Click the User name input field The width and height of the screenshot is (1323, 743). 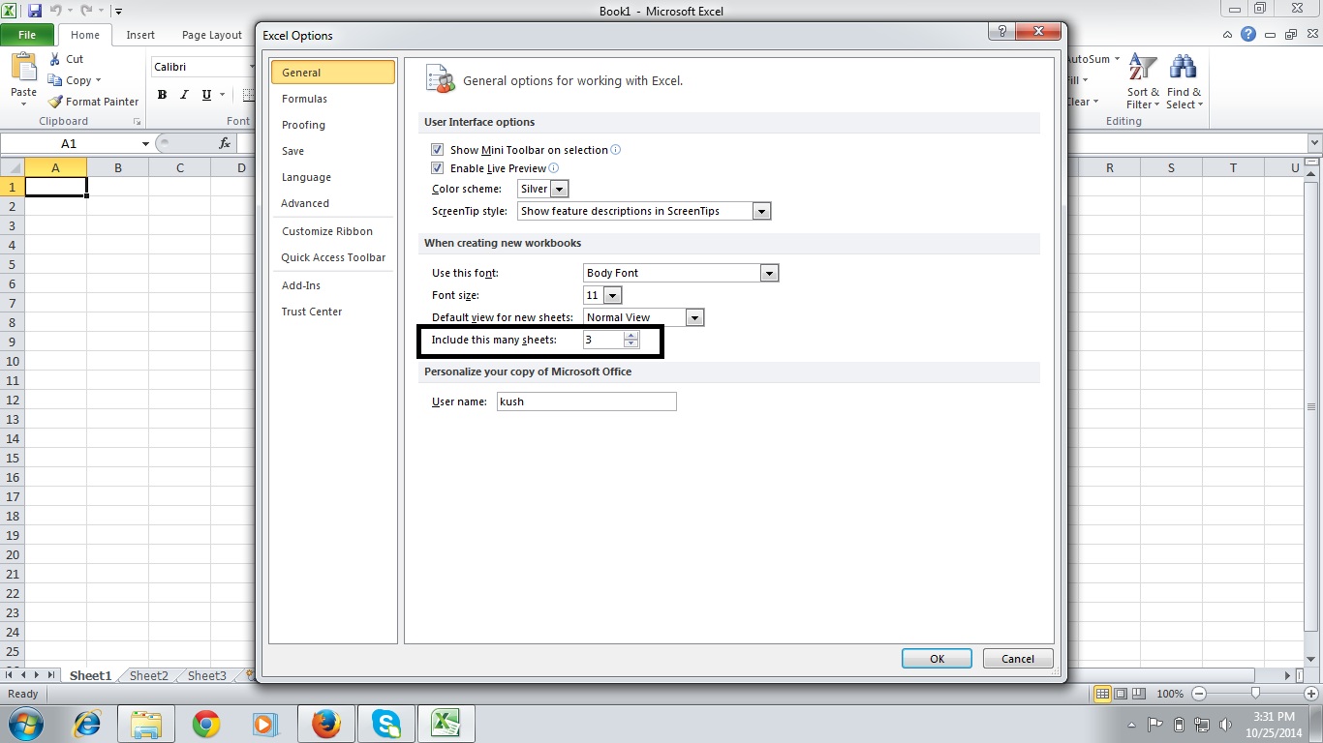click(x=586, y=401)
